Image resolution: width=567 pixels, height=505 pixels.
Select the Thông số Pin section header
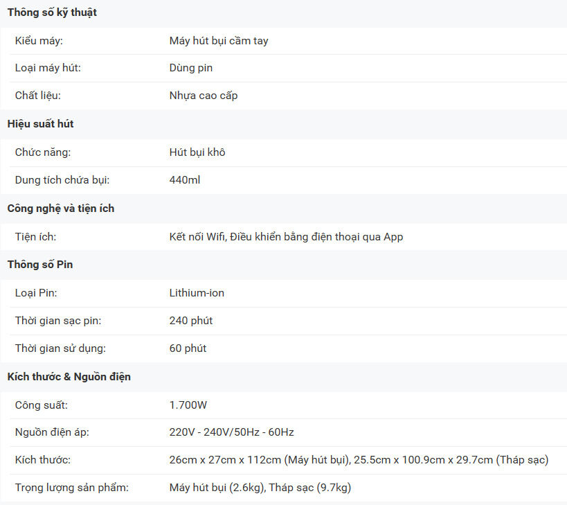pyautogui.click(x=40, y=265)
